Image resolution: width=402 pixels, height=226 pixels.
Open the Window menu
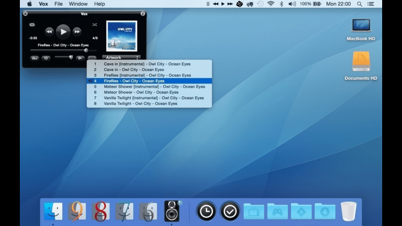pos(78,4)
